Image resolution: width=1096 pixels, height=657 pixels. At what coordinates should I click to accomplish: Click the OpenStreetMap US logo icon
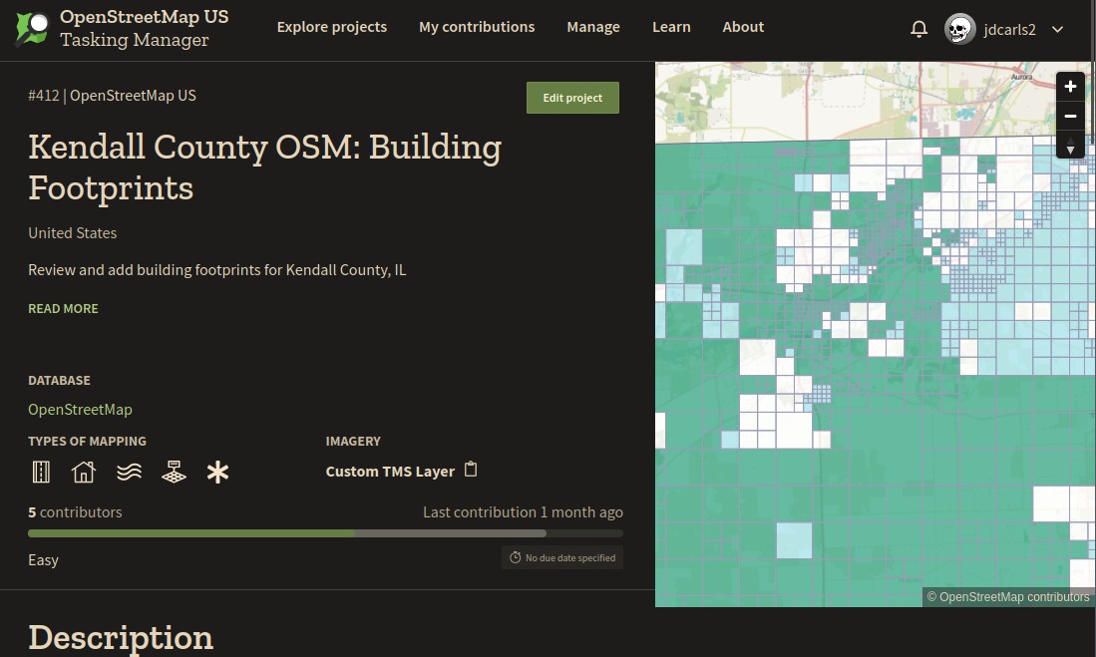pyautogui.click(x=31, y=29)
